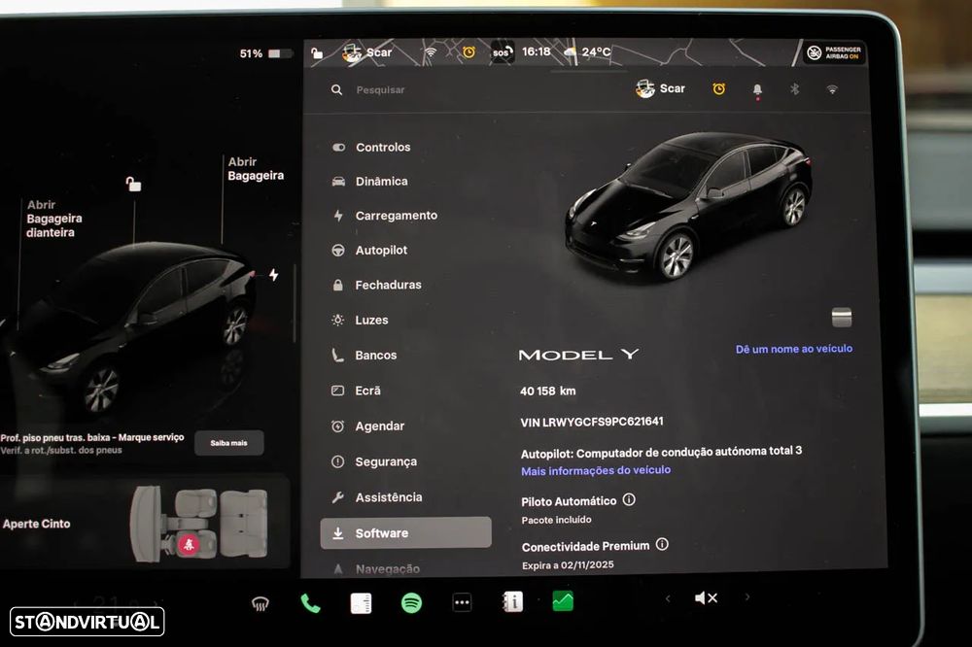Tap the unlock padlock icon above the car
The image size is (972, 647).
point(133,184)
